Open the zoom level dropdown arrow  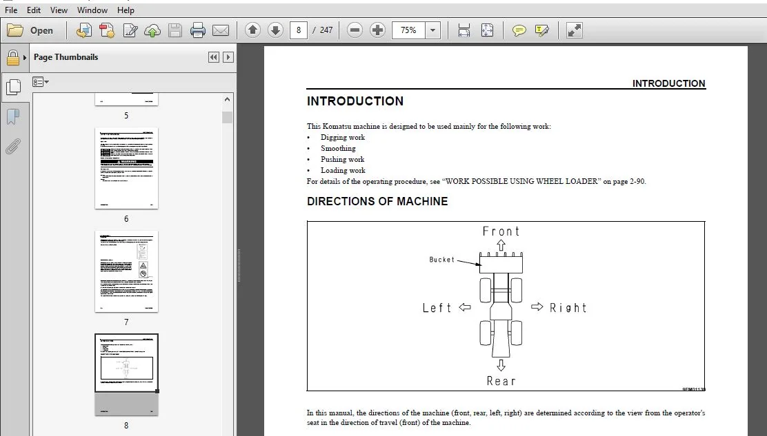point(432,30)
